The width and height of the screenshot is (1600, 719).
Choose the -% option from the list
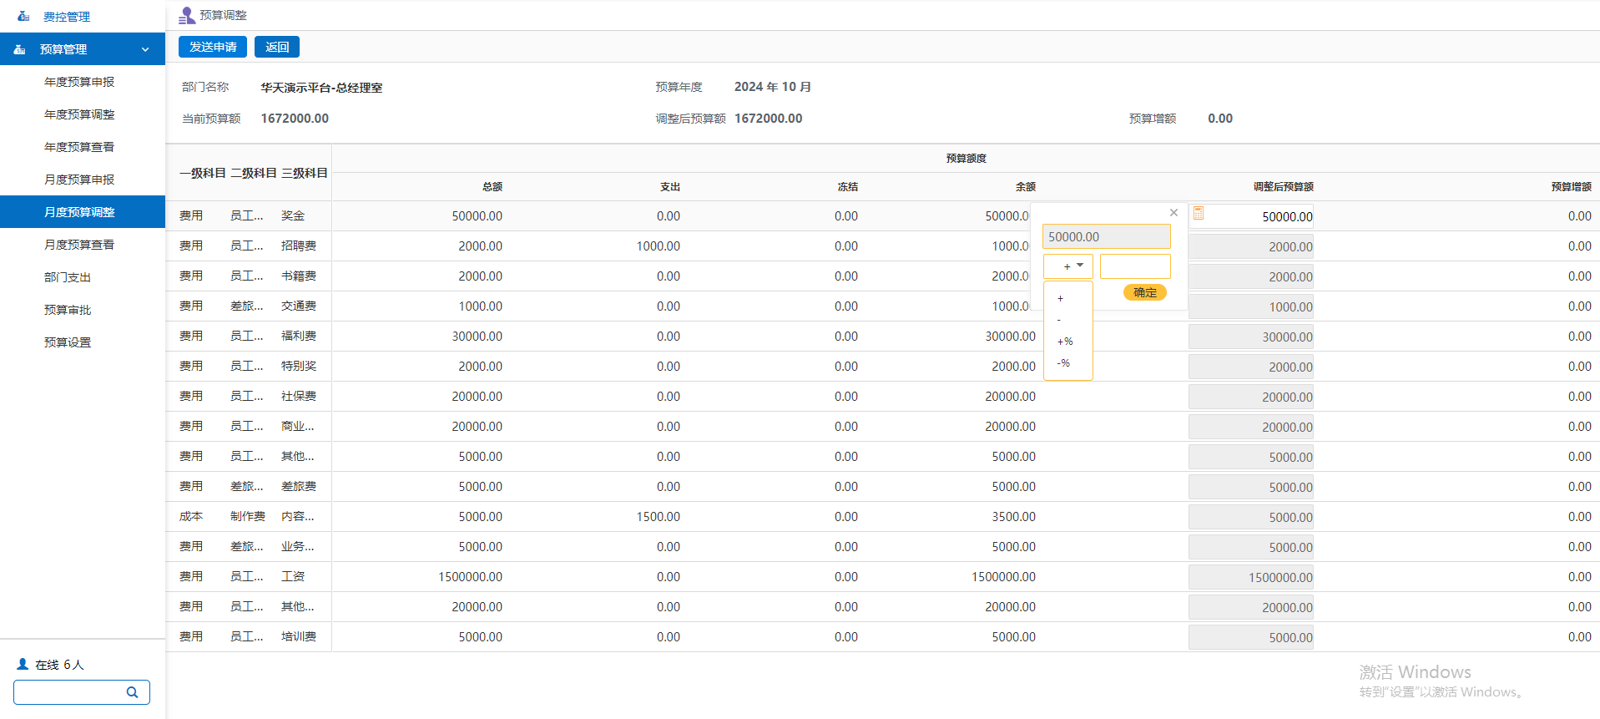coord(1063,363)
